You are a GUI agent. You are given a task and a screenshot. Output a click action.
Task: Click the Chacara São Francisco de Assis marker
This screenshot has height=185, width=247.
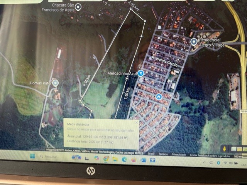[x=78, y=7]
